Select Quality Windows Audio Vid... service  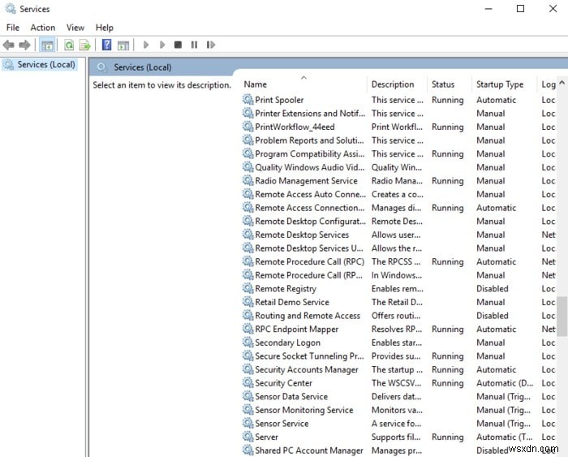(309, 167)
